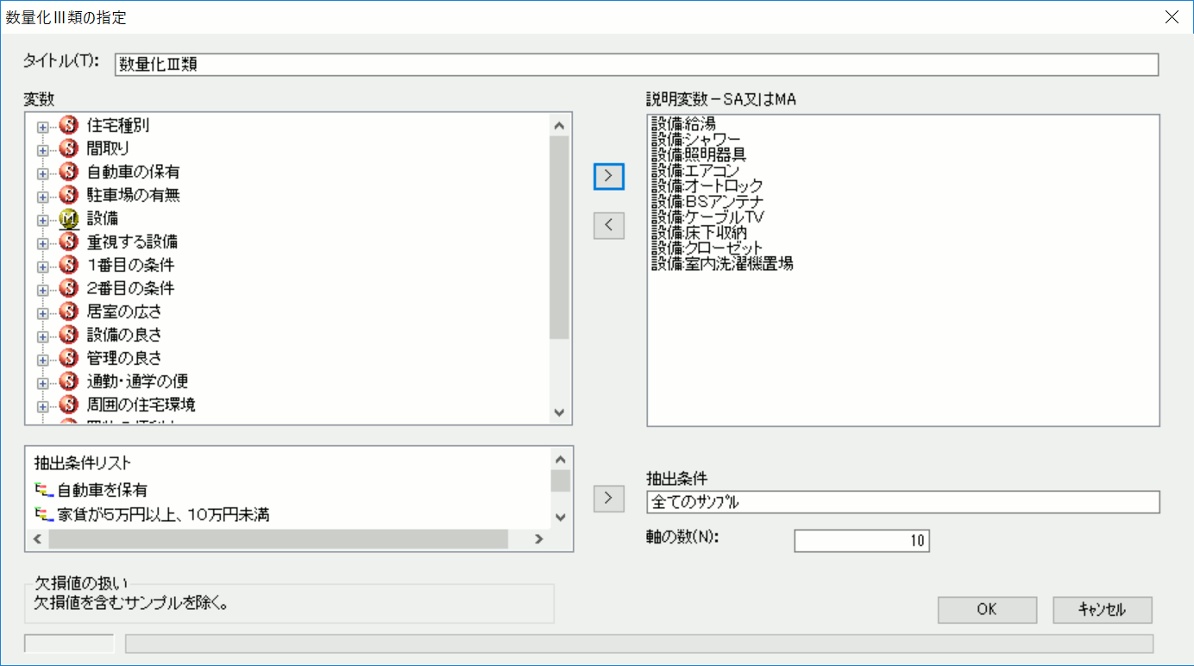Expand the 1番目の条件 tree node
The image size is (1194, 666).
pyautogui.click(x=43, y=267)
